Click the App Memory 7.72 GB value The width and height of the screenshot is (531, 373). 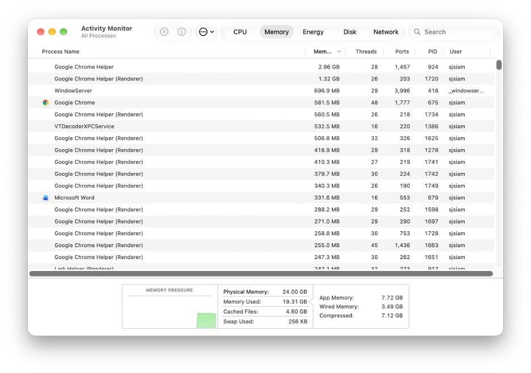392,298
